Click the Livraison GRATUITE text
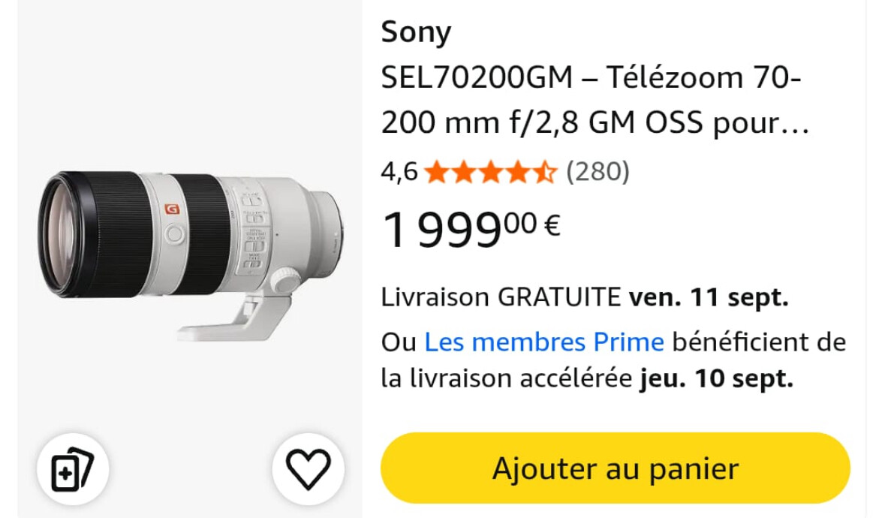The width and height of the screenshot is (885, 518). (501, 297)
